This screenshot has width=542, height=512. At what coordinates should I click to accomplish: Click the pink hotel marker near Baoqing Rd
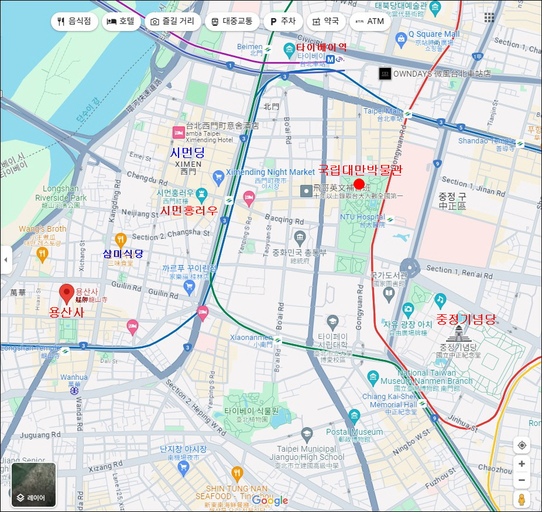[x=249, y=198]
